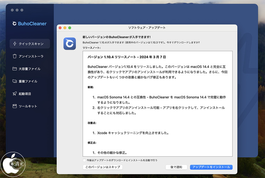Click 後で通知 button
Viewport: 265px width, 178px height.
[176, 167]
